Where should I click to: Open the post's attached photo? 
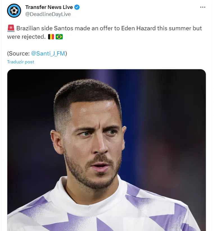[106, 126]
